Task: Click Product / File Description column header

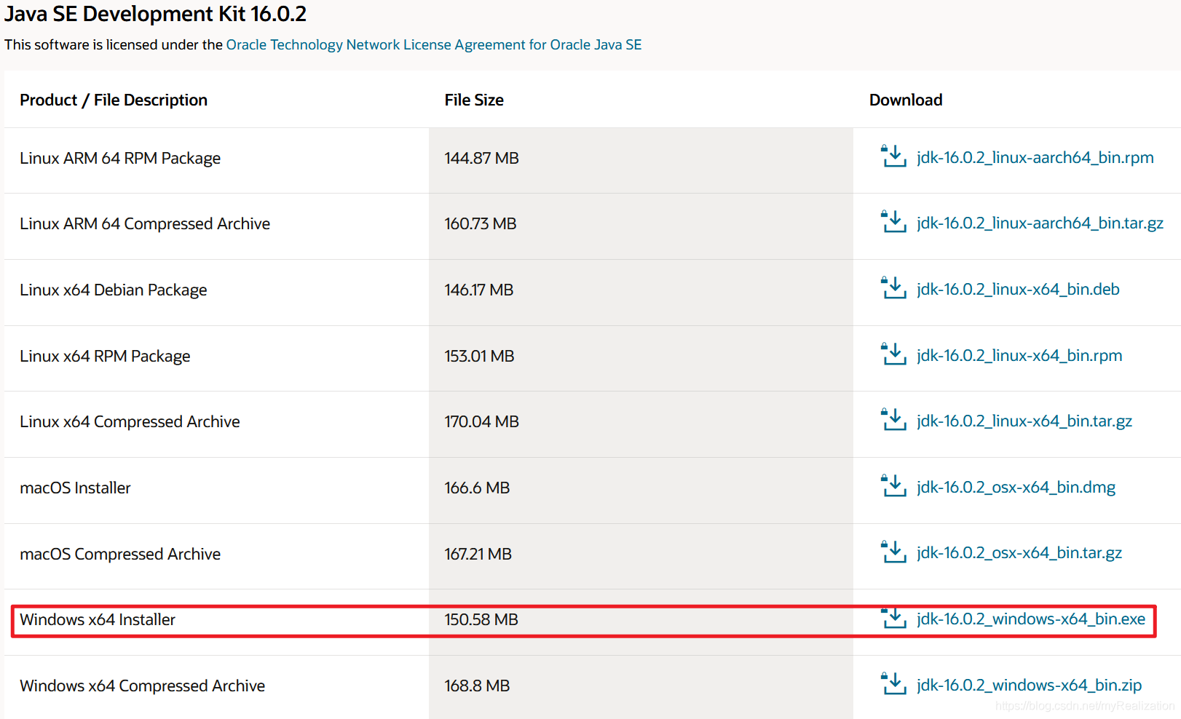Action: pyautogui.click(x=114, y=100)
